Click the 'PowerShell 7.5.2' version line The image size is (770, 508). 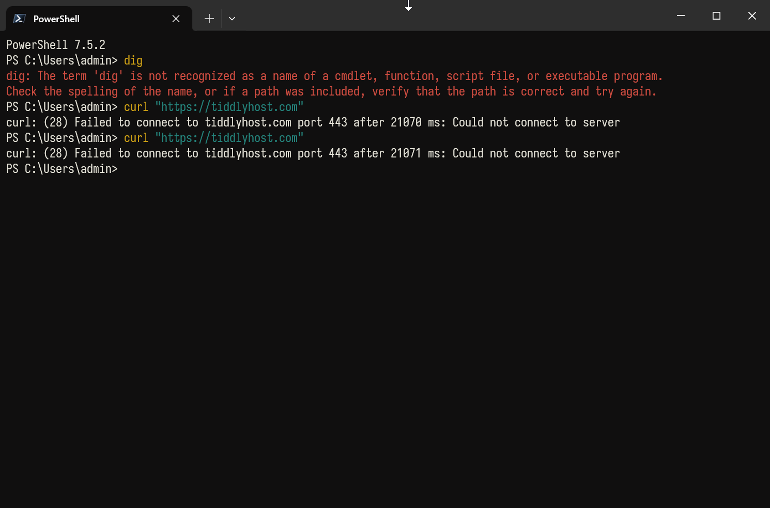tap(56, 45)
